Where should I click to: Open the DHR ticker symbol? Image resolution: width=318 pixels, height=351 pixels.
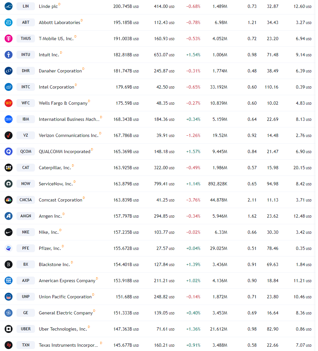pos(26,71)
